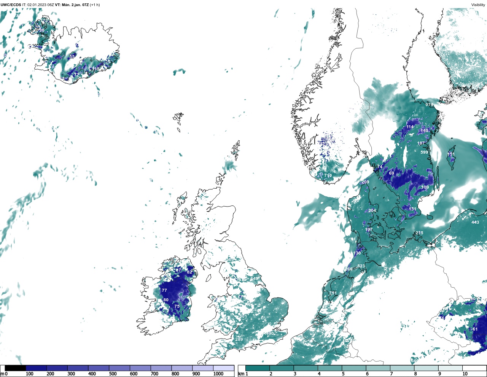Select the 200–300 m legend color segment
The width and height of the screenshot is (487, 377).
click(x=57, y=368)
